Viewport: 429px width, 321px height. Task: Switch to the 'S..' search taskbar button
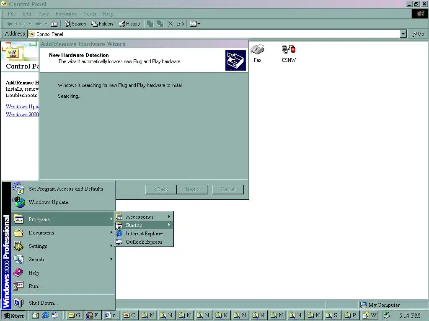[x=333, y=316]
